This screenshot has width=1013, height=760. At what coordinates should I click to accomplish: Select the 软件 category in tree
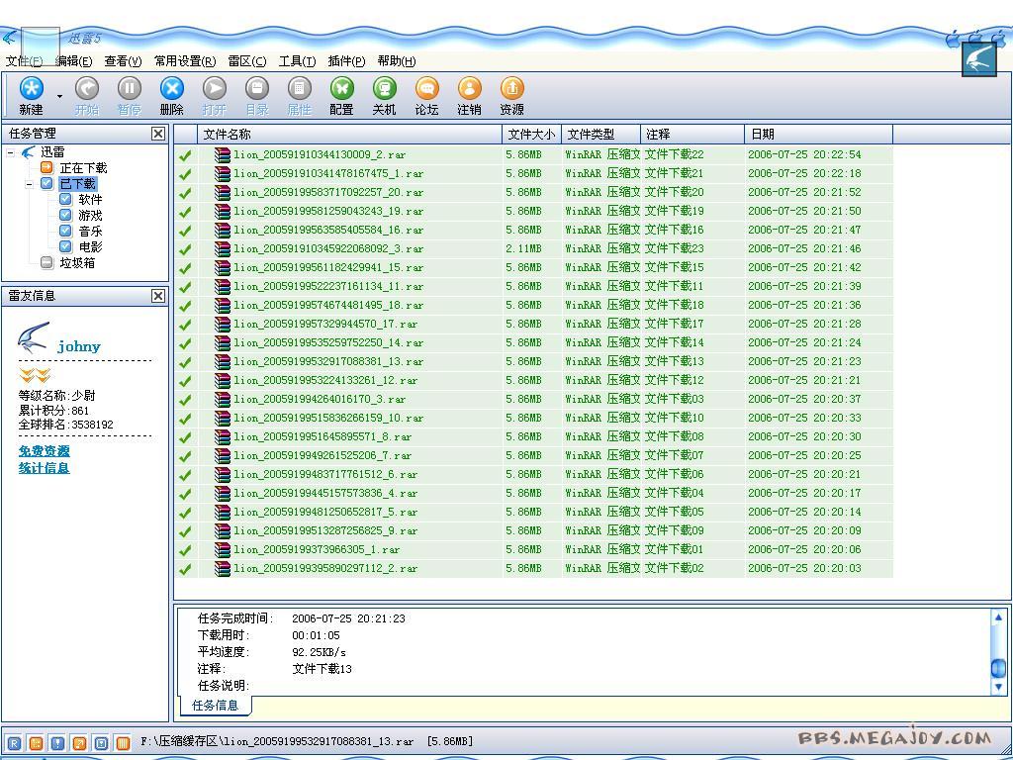(90, 199)
